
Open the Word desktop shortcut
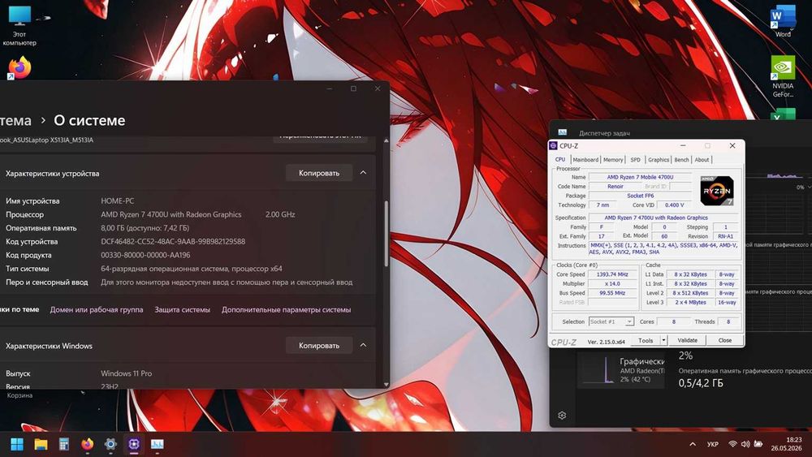(783, 21)
